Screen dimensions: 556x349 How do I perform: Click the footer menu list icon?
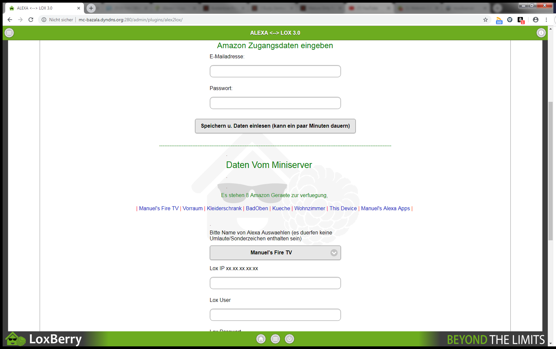tap(275, 339)
